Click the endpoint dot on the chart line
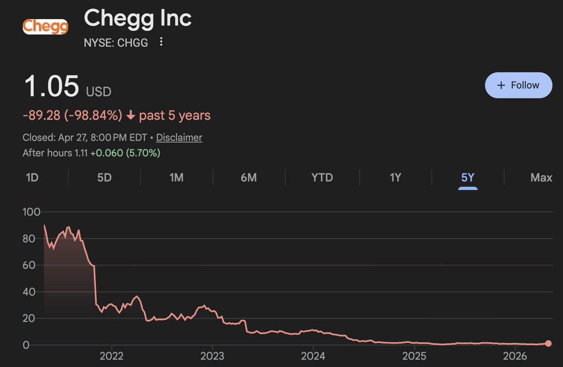 548,344
